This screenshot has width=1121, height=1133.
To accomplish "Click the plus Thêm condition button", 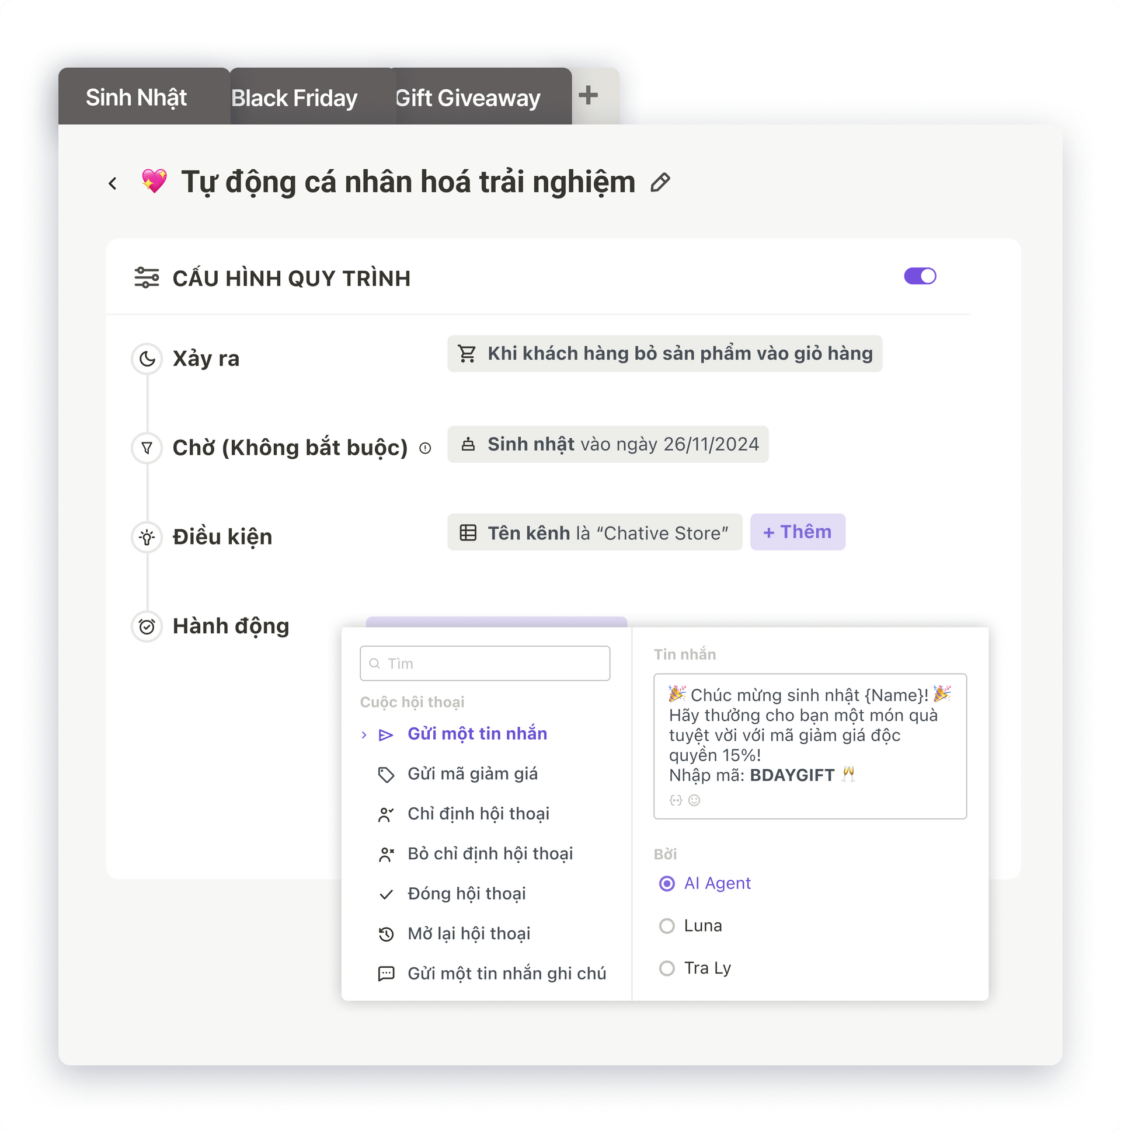I will 796,532.
